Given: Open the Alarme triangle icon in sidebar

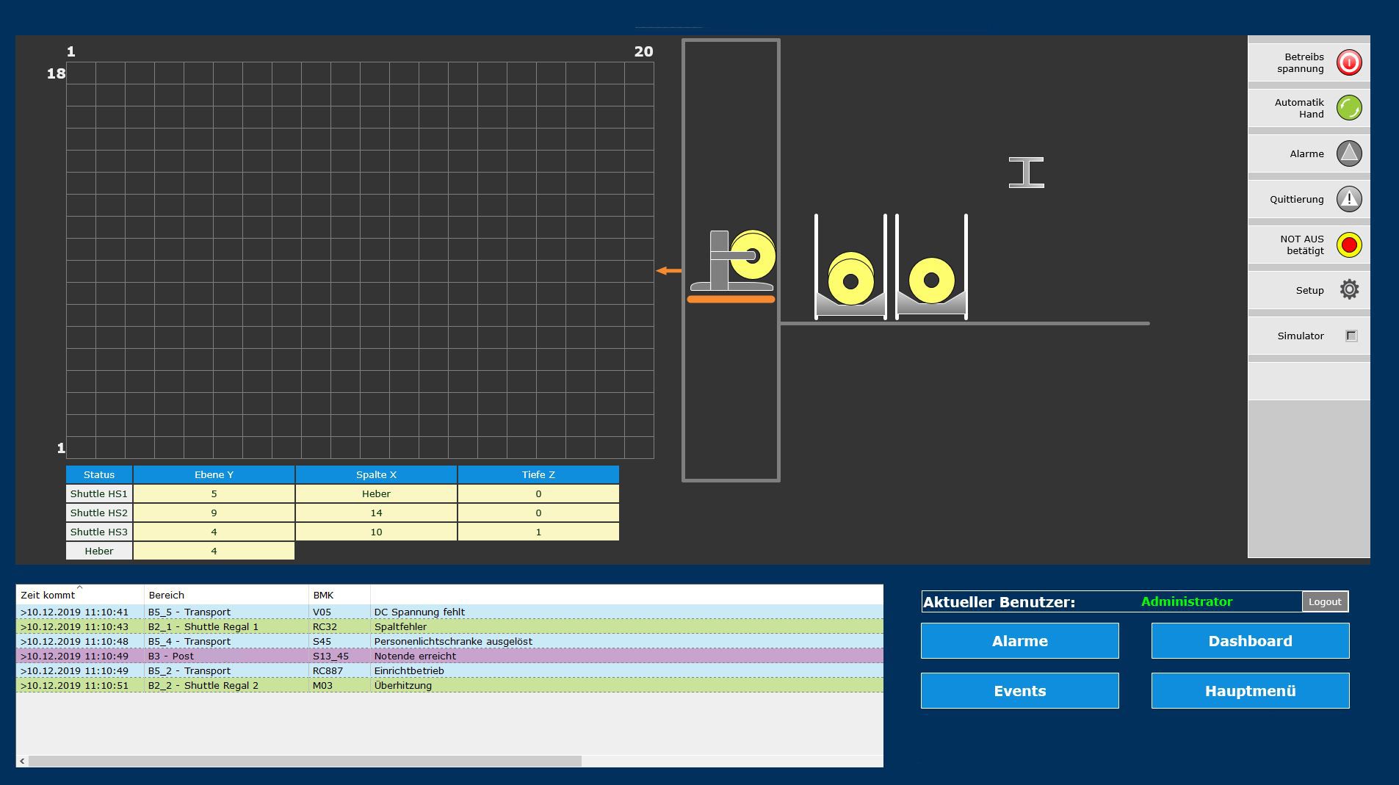Looking at the screenshot, I should click(1348, 154).
